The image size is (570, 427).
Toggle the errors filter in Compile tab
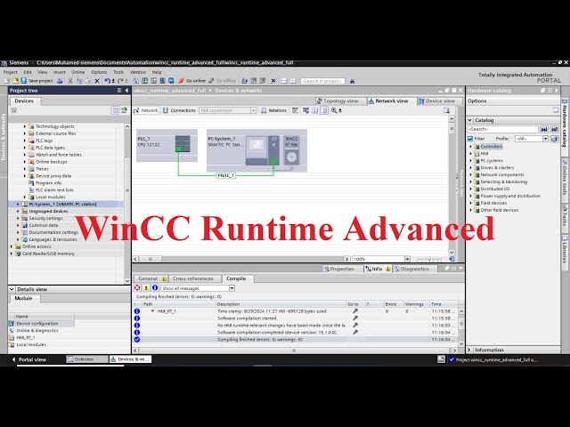pyautogui.click(x=137, y=288)
